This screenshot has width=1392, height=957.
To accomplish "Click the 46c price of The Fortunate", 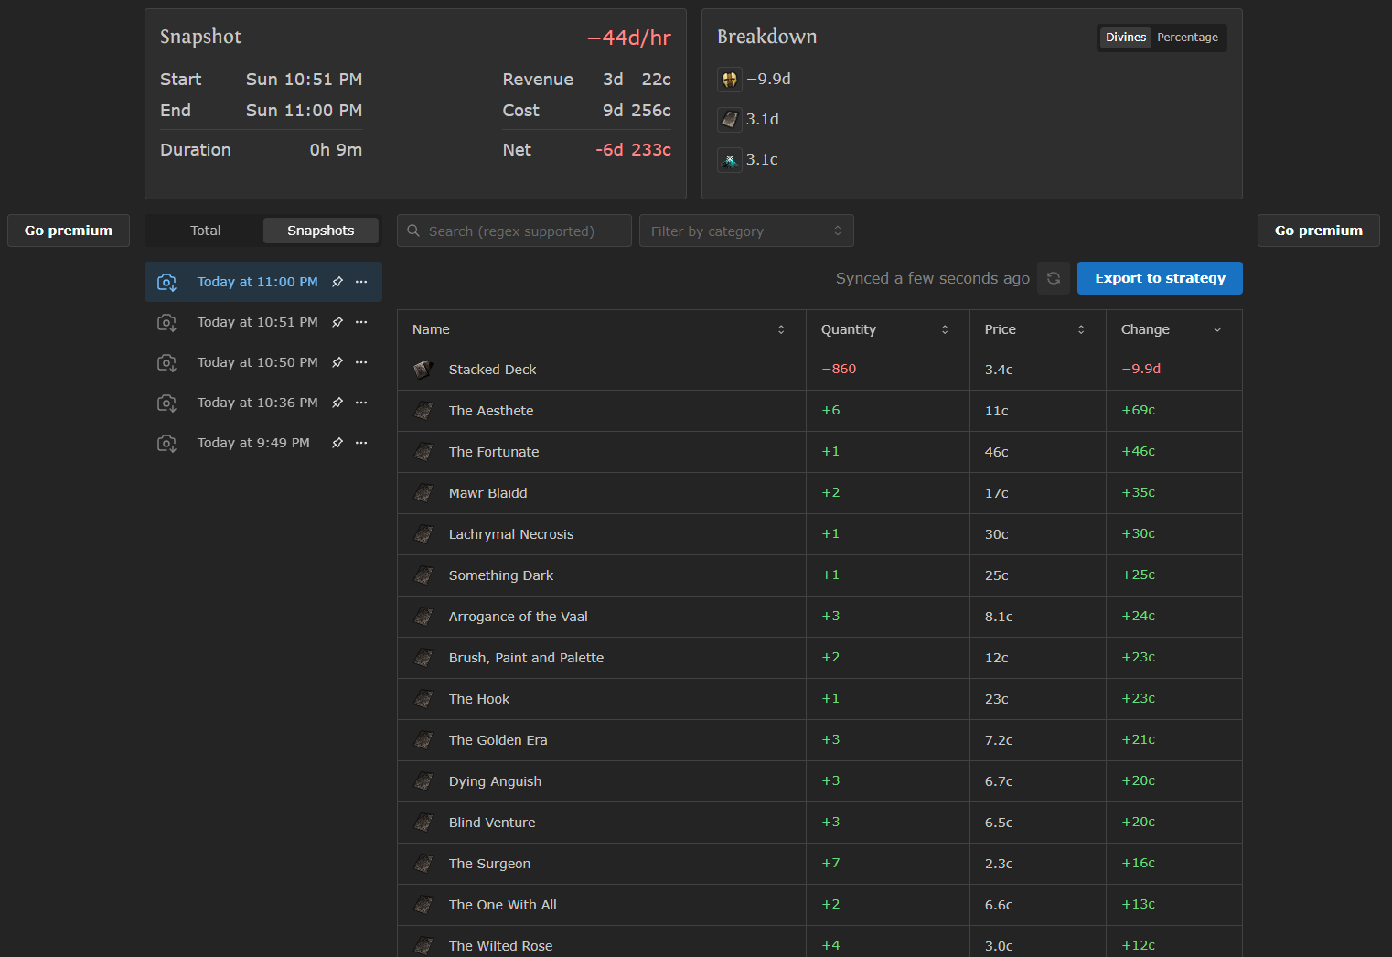I will (x=996, y=452).
